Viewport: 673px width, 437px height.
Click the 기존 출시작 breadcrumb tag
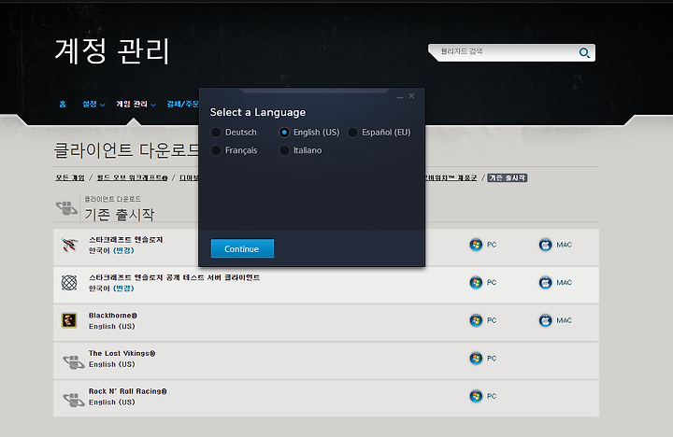pos(508,177)
